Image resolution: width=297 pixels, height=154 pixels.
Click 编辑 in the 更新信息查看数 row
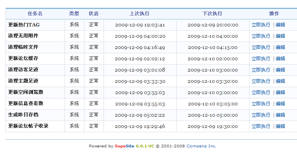(x=280, y=104)
